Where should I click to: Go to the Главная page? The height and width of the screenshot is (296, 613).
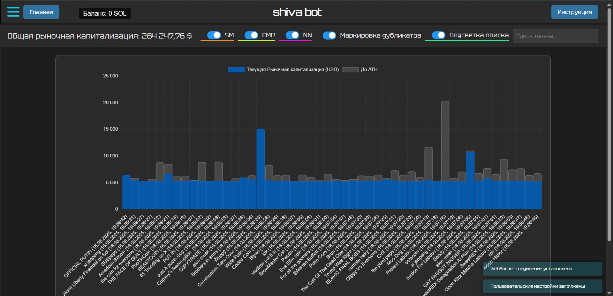[41, 12]
